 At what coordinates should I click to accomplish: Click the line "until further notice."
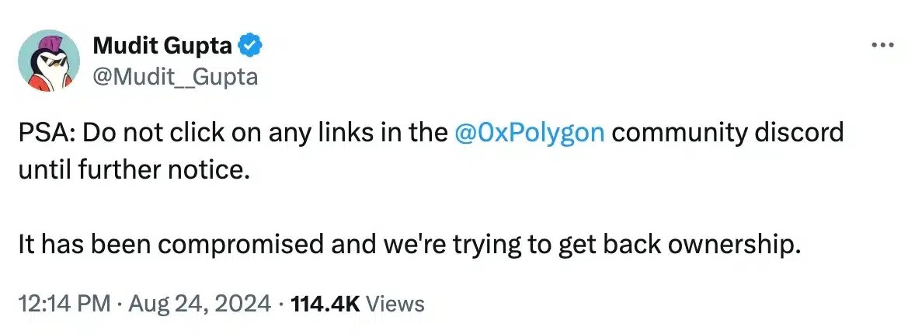click(x=134, y=167)
